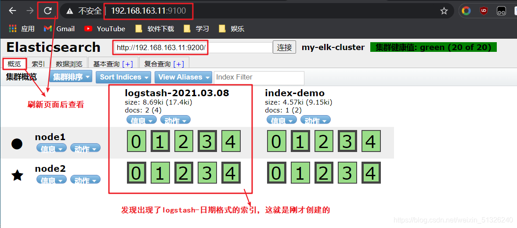Expand the View Aliases dropdown
Image resolution: width=517 pixels, height=228 pixels.
tap(183, 77)
